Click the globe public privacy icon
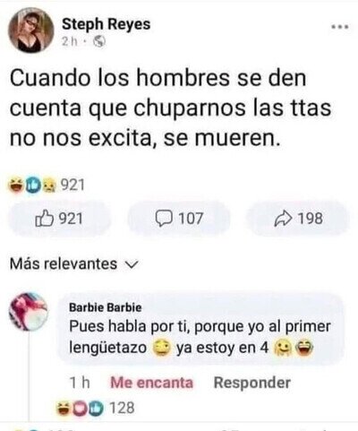 tap(99, 42)
